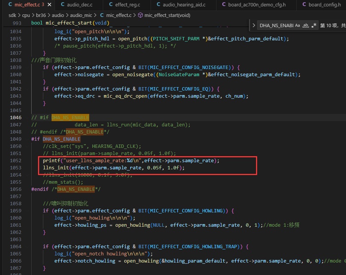The image size is (346, 275).
Task: Expand the replace field with find widget chevron
Action: point(254,25)
